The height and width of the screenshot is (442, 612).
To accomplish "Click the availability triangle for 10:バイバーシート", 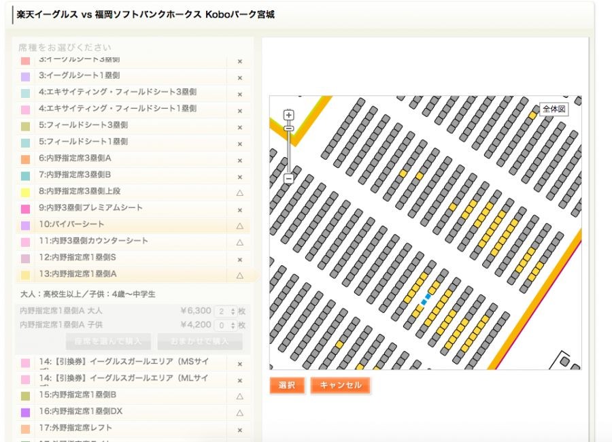I will tap(240, 226).
